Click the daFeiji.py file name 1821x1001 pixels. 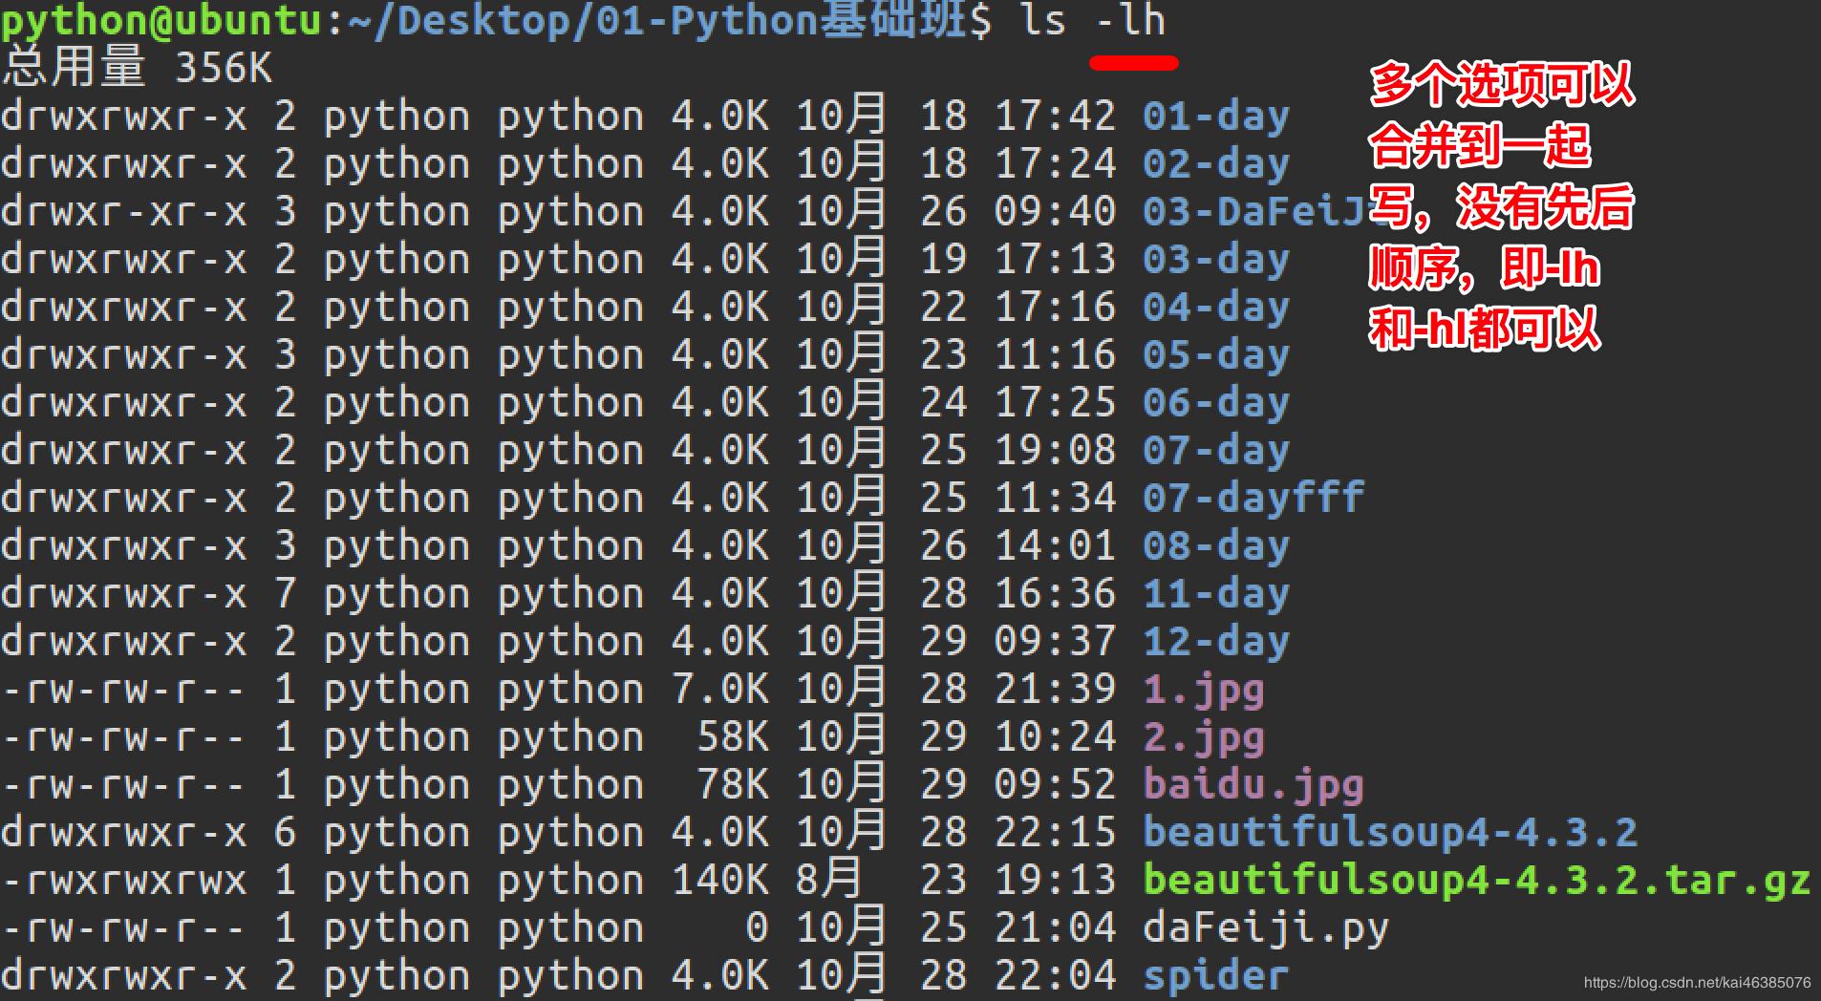click(1266, 927)
